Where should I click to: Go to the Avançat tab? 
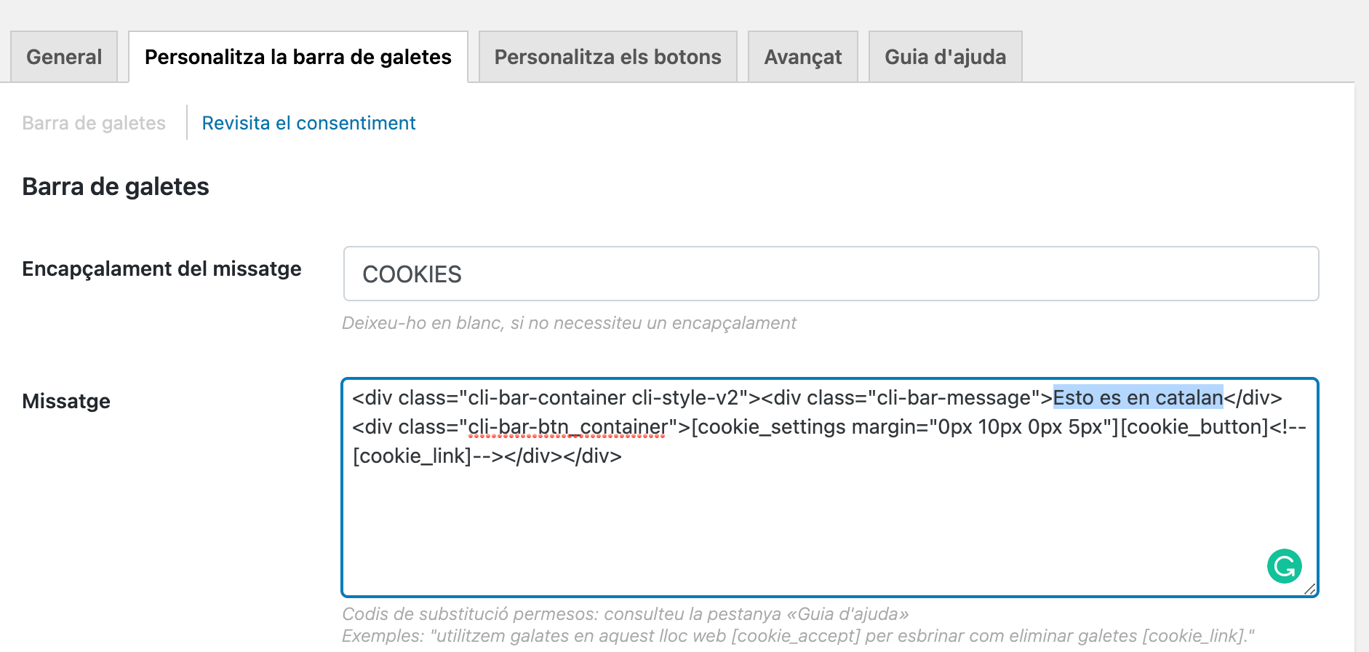[x=803, y=57]
